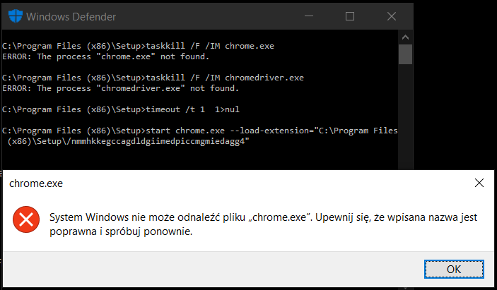This screenshot has height=290, width=497.
Task: Click the "taskkill /F /IM chromedriver.exe" command line
Action: coord(153,78)
